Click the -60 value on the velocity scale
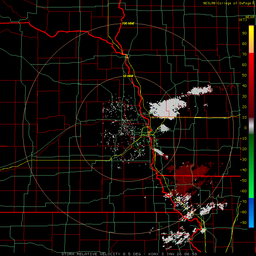256x256 pixels. click(x=243, y=191)
